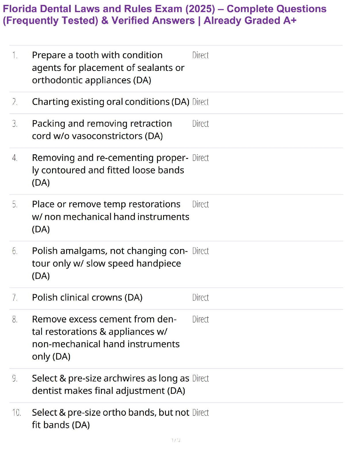
Task: Click the 'Direct' answer beside Polish clinical crowns
Action: pos(200,298)
